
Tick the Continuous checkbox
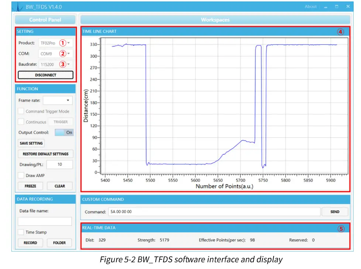point(21,122)
